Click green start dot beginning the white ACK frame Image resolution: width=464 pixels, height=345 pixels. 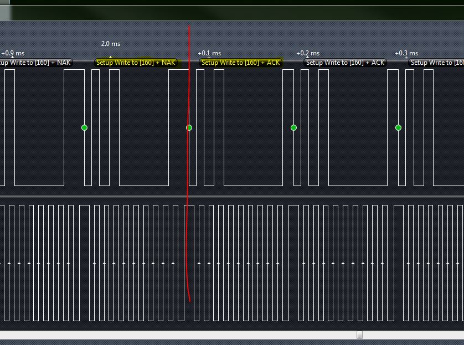tap(293, 127)
